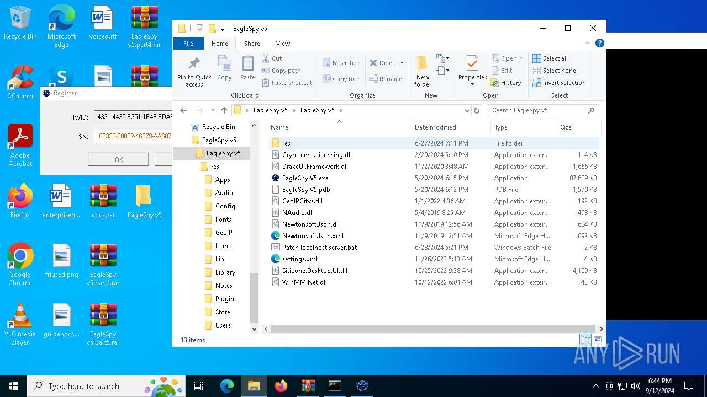This screenshot has height=397, width=707.
Task: Click Paste shortcut in ribbon
Action: (x=287, y=83)
